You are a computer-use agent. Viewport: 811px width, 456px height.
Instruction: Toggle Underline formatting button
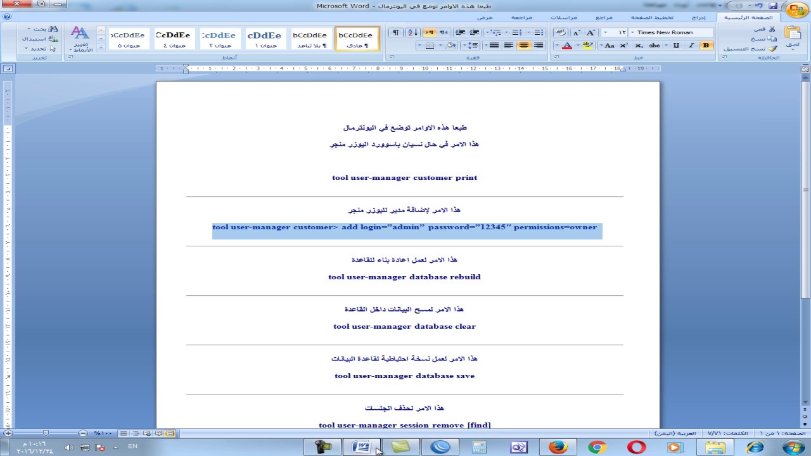(x=676, y=46)
